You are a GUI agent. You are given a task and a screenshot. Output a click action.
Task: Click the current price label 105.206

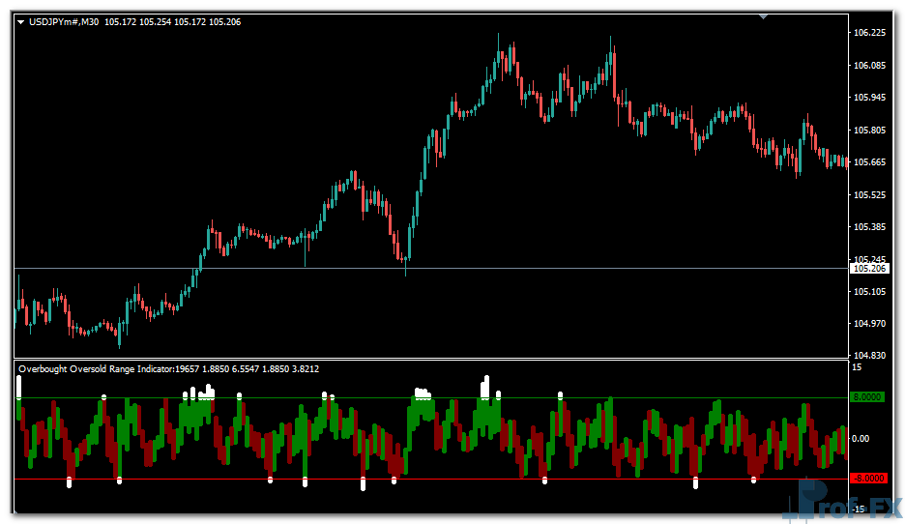[x=866, y=268]
